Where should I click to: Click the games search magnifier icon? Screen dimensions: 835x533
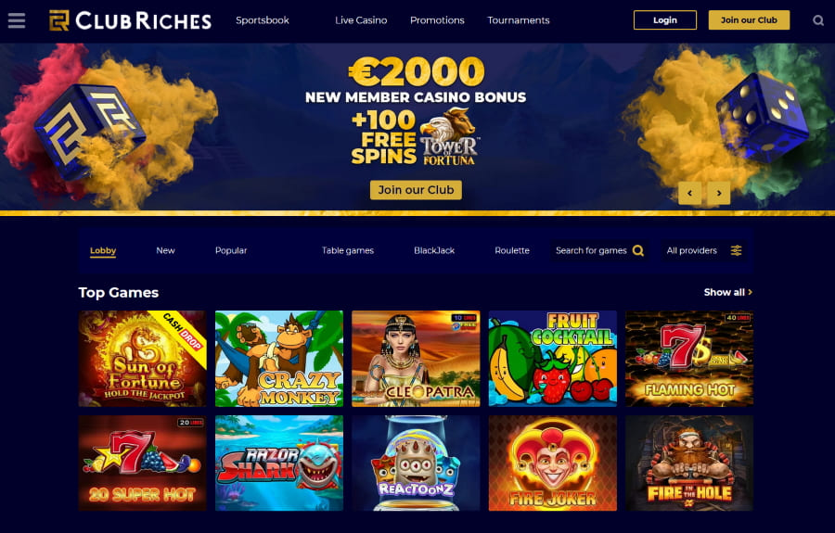pyautogui.click(x=638, y=250)
